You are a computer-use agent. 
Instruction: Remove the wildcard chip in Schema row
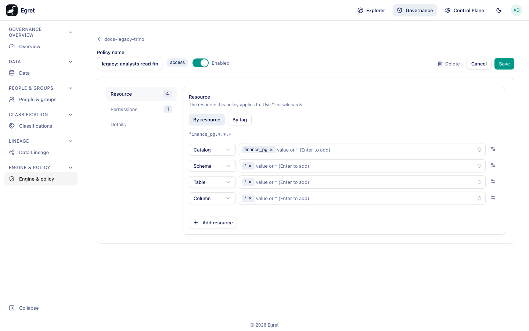[250, 166]
